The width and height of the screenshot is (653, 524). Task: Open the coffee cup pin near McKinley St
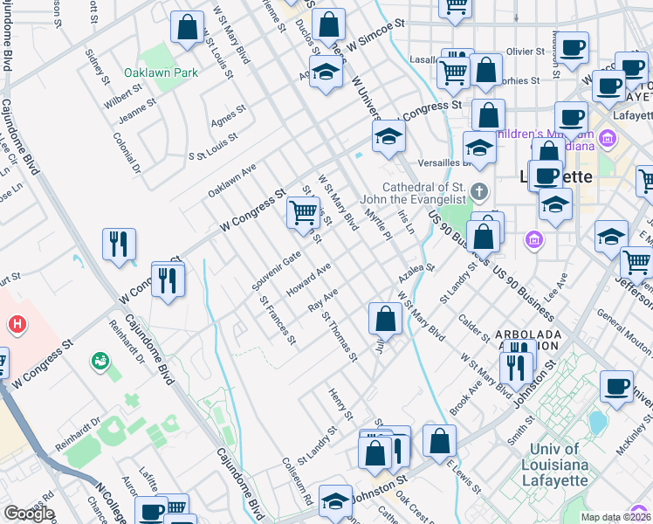click(616, 389)
